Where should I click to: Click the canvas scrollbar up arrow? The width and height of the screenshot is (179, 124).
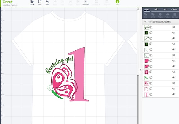pyautogui.click(x=138, y=8)
